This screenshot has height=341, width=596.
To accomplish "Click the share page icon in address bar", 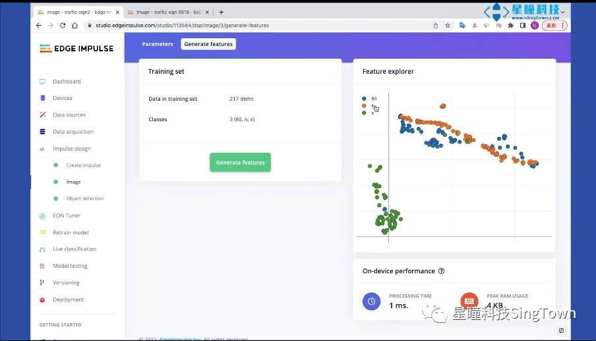I will (x=436, y=26).
